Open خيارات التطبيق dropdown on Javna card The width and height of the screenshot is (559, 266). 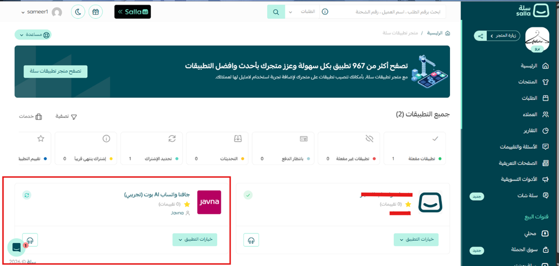(195, 239)
